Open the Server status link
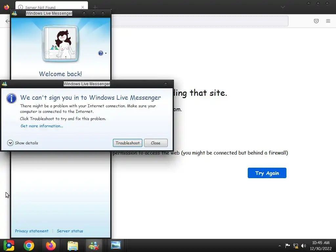336x252 pixels. [x=70, y=231]
